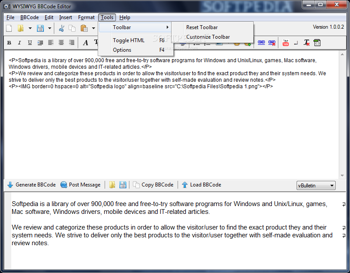
Task: Minimize the WYSIWYG BBCode Editor window
Action: click(309, 4)
